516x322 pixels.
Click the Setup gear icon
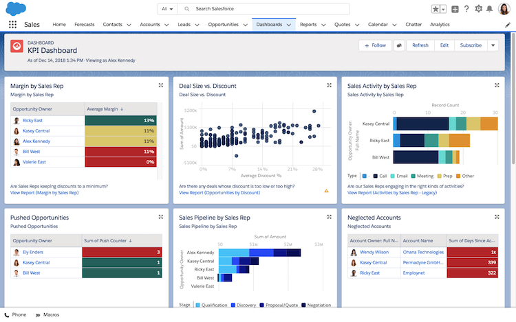[479, 9]
